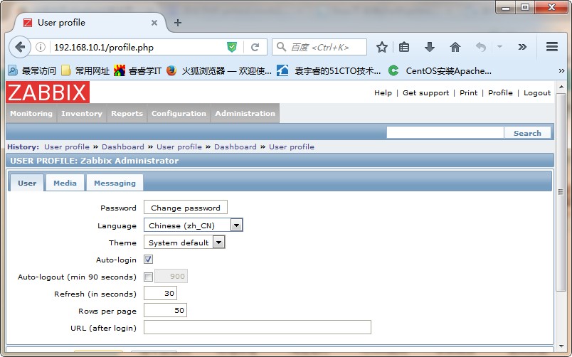572x357 pixels.
Task: Click first User profile history link
Action: pos(67,146)
